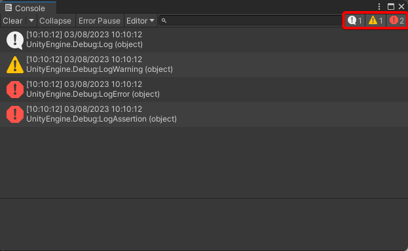The width and height of the screenshot is (408, 251).
Task: Open the three-dot console options menu
Action: 379,7
